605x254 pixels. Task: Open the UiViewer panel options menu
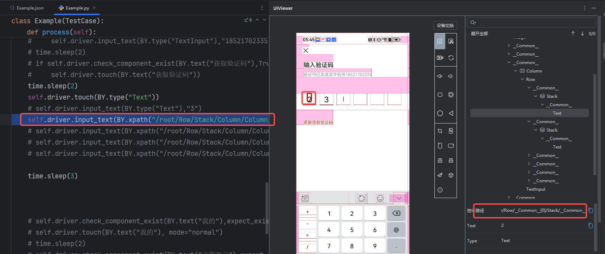(x=585, y=8)
